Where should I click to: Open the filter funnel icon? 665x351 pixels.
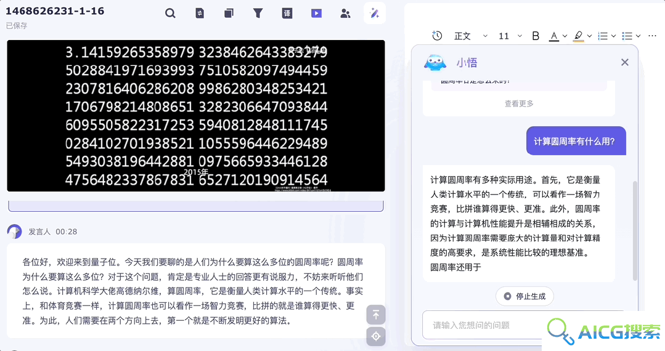258,14
